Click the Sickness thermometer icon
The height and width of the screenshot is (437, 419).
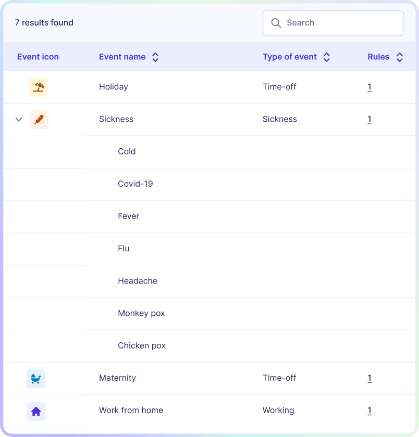pyautogui.click(x=39, y=120)
